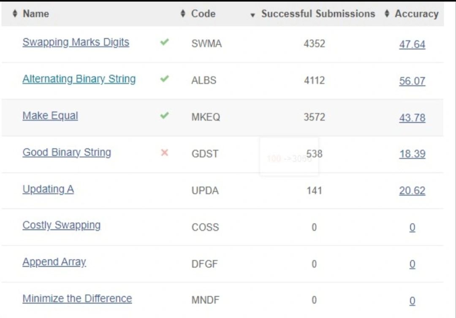Screen dimensions: 456x318
Task: Click the 56.07 accuracy link
Action: pos(412,81)
